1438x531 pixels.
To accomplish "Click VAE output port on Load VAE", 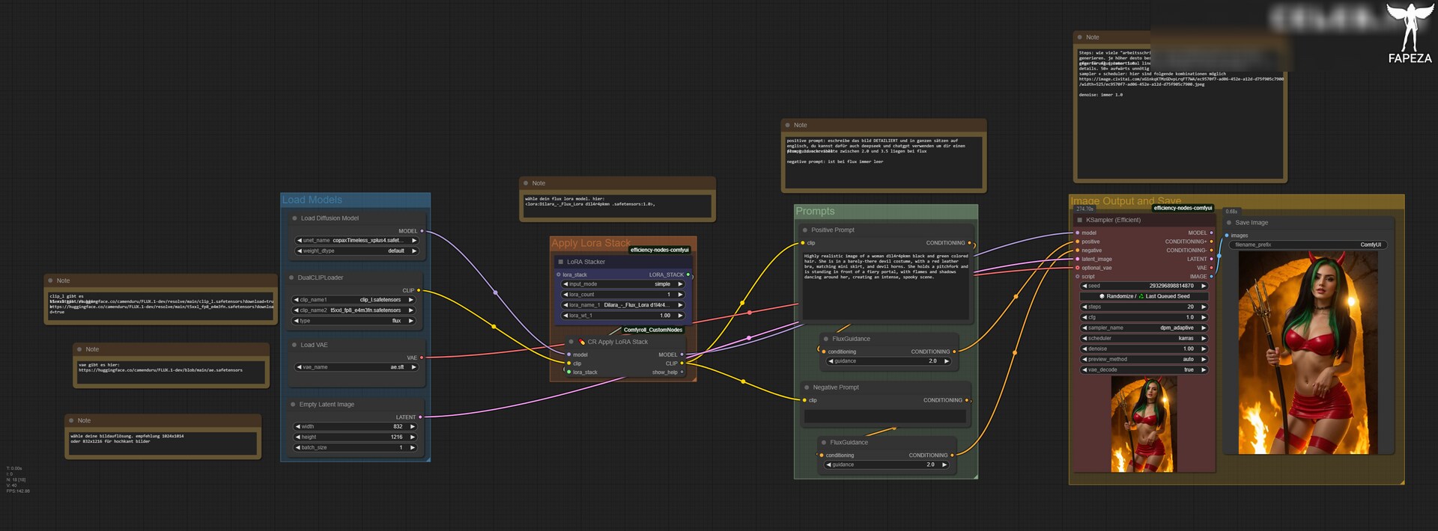I will (422, 357).
